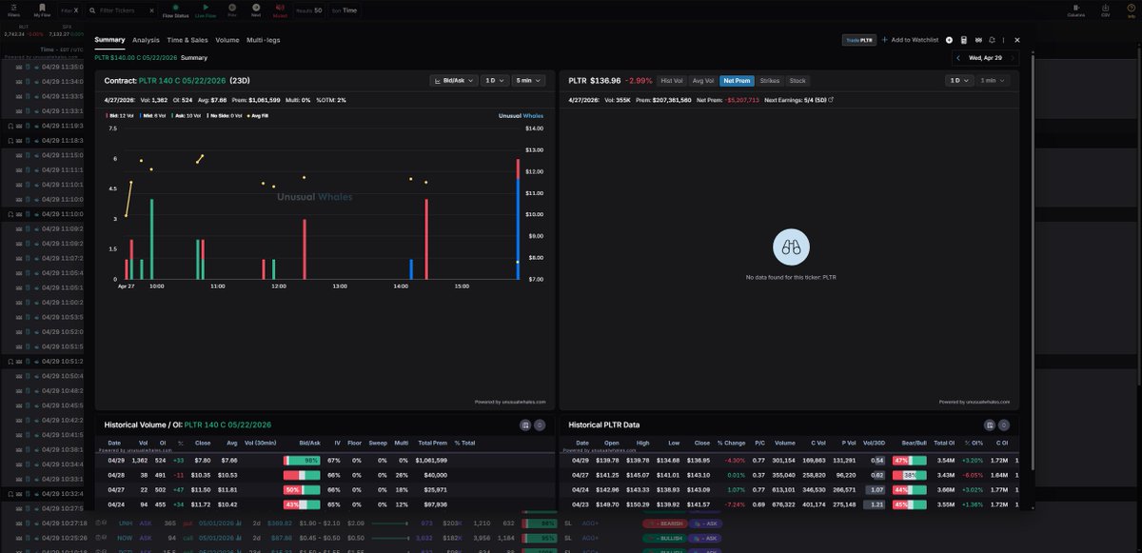The width and height of the screenshot is (1142, 553).
Task: Open the Bid/Ask chart type dropdown
Action: (453, 81)
